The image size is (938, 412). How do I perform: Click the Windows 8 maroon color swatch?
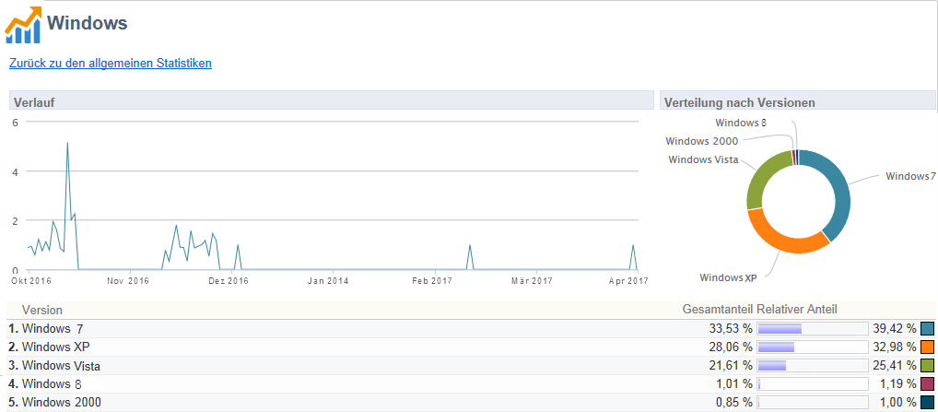[927, 384]
